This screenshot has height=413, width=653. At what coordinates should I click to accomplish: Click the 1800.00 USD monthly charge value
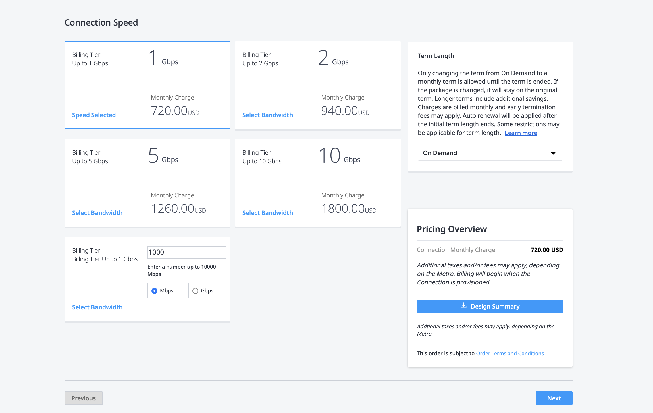coord(349,209)
